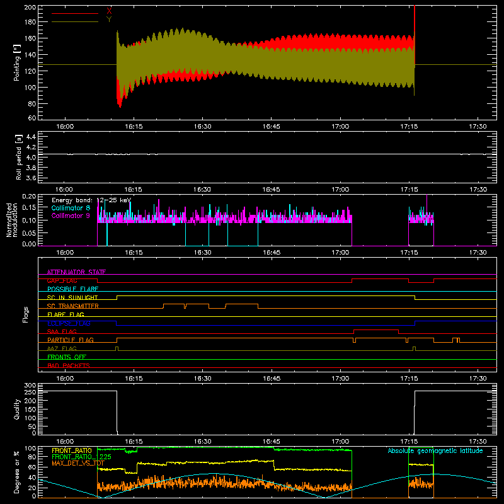Click the FRONT_RATIO legend label in yellow
This screenshot has height=504, width=504.
coord(72,450)
